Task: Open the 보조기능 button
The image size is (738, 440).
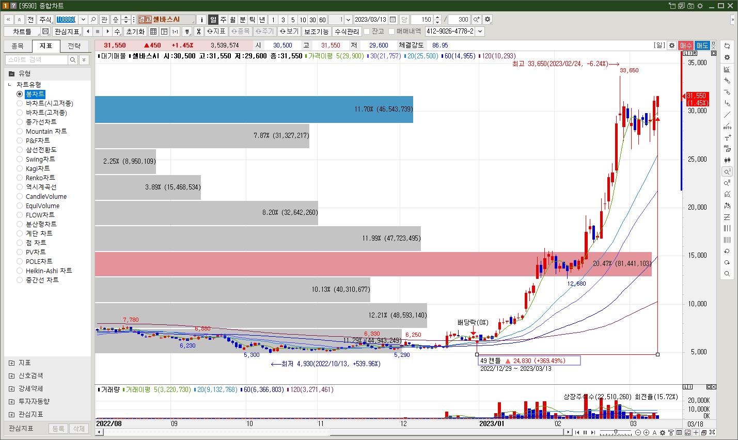Action: pyautogui.click(x=316, y=32)
